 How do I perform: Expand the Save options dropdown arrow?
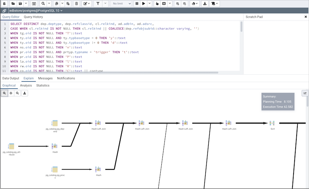point(26,3)
